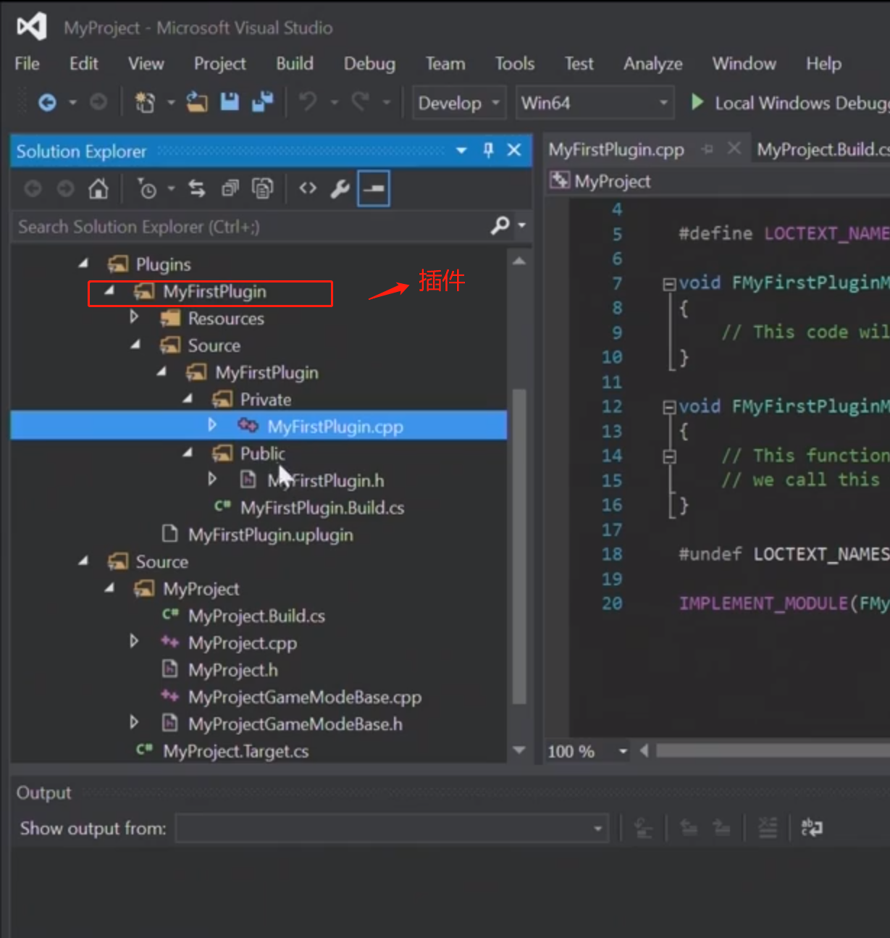
Task: Toggle the Preview Selected Items button
Action: click(374, 188)
